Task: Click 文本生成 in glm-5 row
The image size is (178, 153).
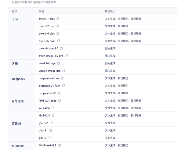Action: (110, 138)
